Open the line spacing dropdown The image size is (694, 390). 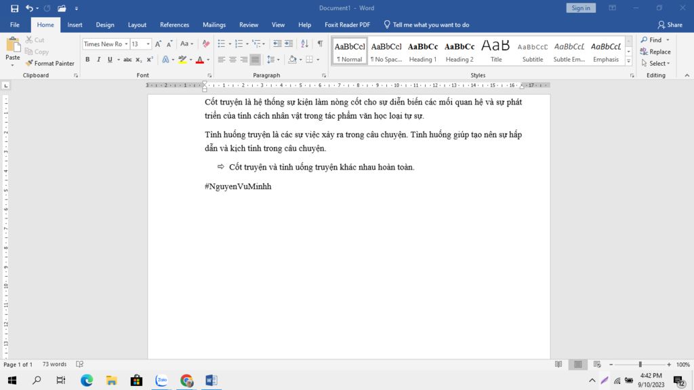tap(273, 60)
